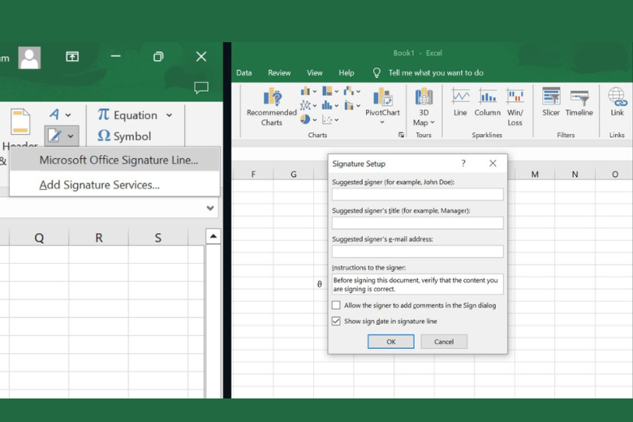Click the Symbol omega button
Image resolution: width=633 pixels, height=422 pixels.
(124, 136)
